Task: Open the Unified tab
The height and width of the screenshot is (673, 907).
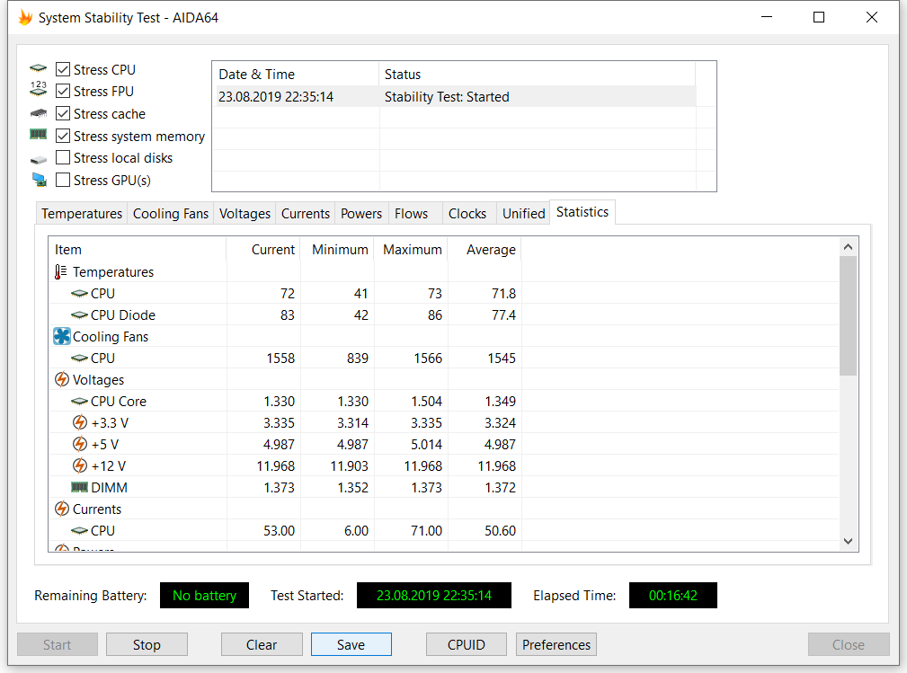Action: 523,213
